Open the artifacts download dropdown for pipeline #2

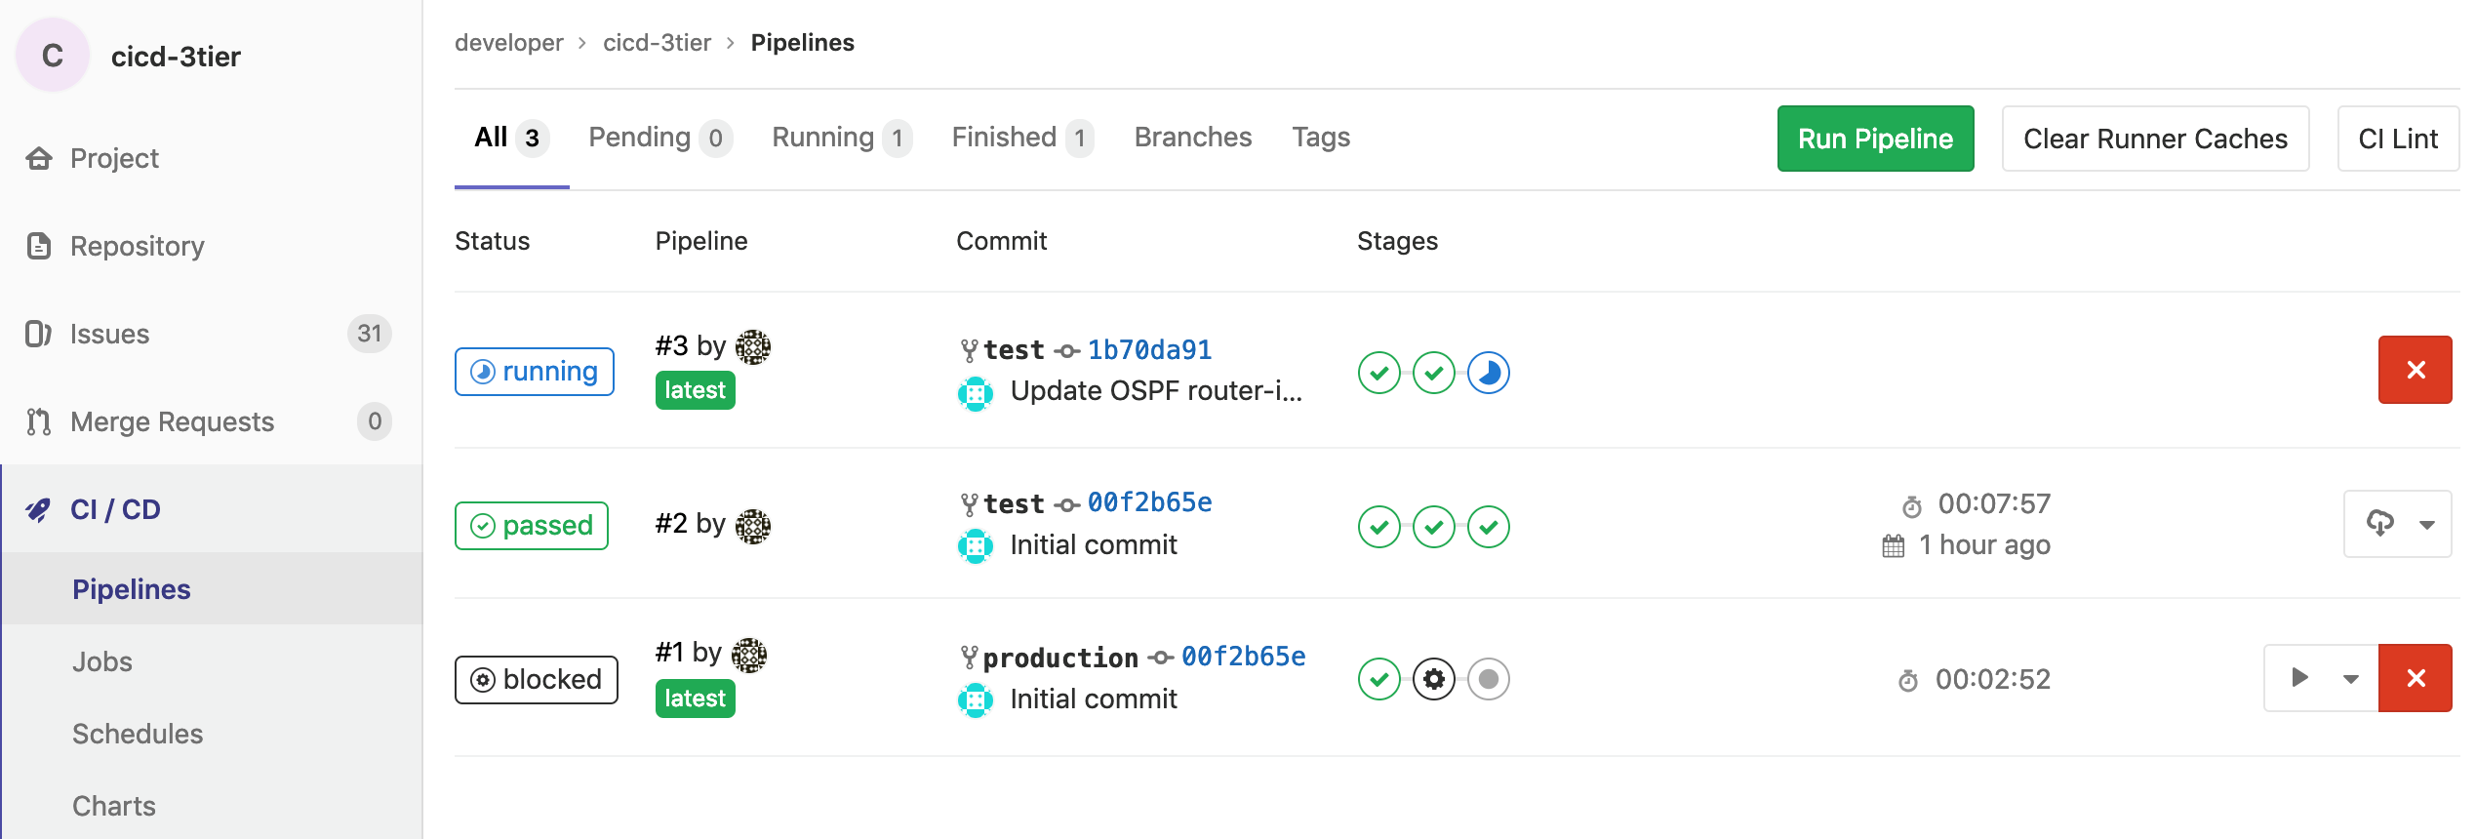point(2397,524)
